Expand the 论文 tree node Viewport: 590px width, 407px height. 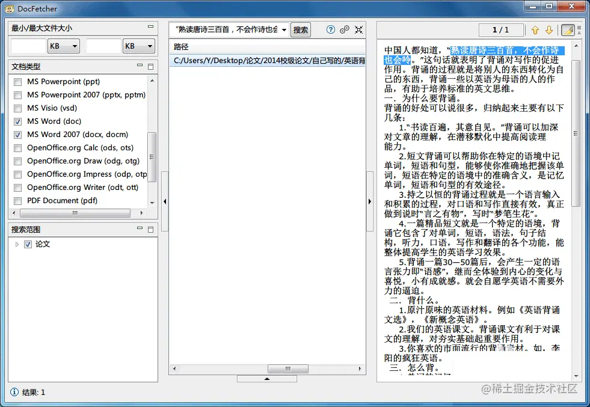point(17,245)
